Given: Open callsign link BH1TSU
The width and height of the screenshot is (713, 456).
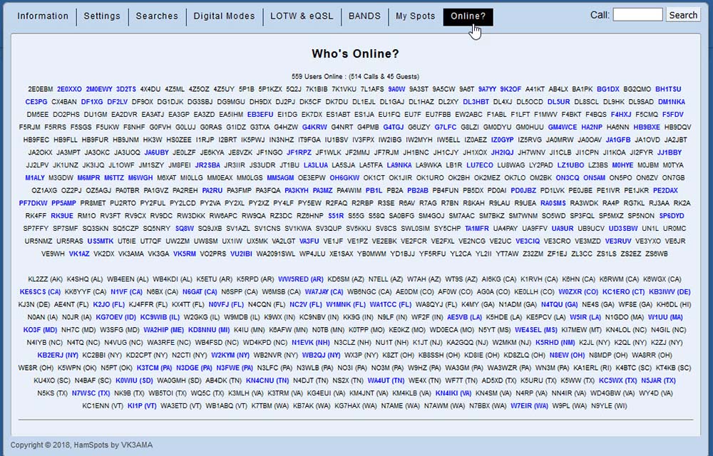Looking at the screenshot, I should (x=668, y=89).
